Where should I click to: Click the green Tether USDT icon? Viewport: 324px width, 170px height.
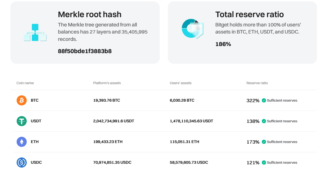tap(22, 121)
